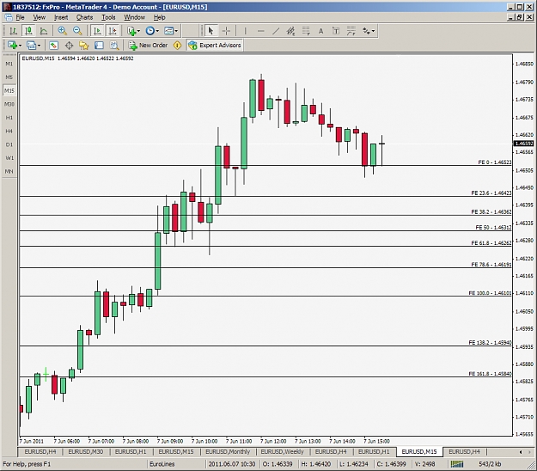Image resolution: width=537 pixels, height=471 pixels.
Task: Open the Insert menu
Action: tap(61, 17)
